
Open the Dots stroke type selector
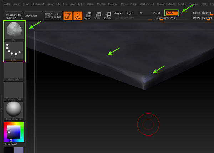14,52
